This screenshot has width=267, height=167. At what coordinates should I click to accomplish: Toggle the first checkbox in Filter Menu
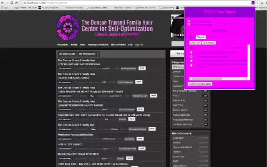tap(189, 21)
